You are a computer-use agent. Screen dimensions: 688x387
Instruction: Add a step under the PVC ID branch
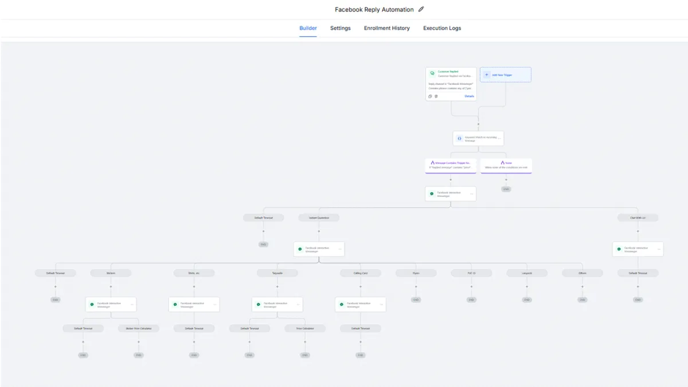pyautogui.click(x=471, y=287)
